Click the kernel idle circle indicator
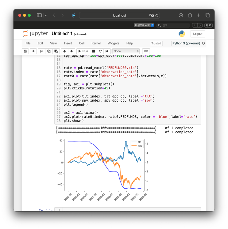Viewport: 228px width, 229px height. coord(203,43)
